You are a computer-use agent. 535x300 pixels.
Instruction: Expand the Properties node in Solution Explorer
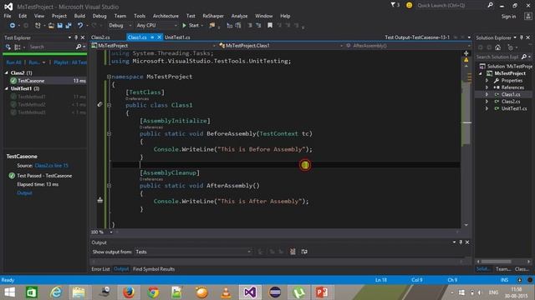(x=487, y=81)
